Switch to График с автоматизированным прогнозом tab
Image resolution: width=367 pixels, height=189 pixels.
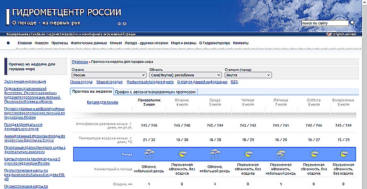click(x=155, y=92)
